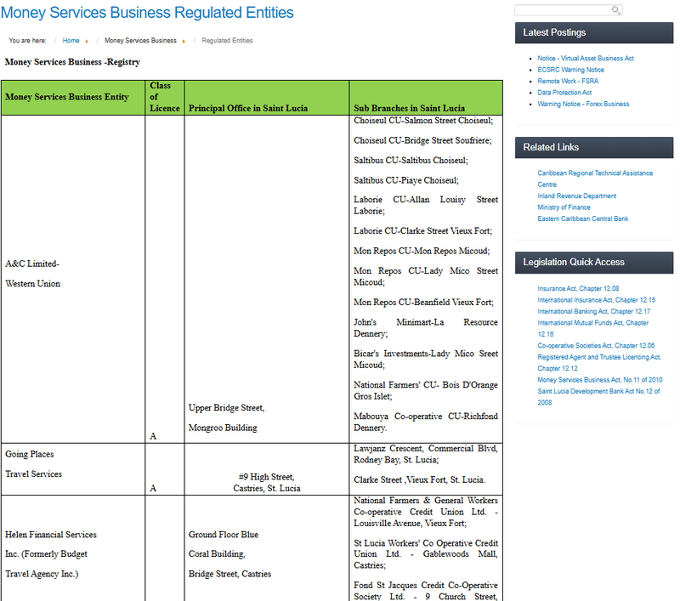Click Choiseul CU-Bridge Street Soufriere; entry
This screenshot has height=601, width=680.
[422, 140]
